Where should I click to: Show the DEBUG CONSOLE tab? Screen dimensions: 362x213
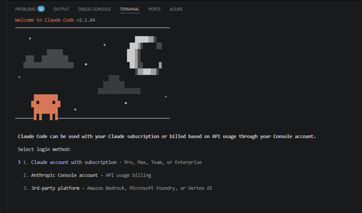[94, 9]
